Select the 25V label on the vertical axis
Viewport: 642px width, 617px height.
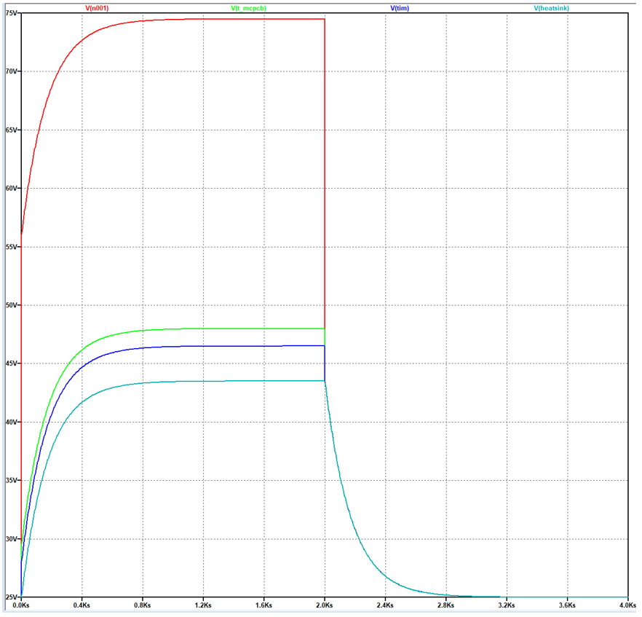(x=11, y=597)
